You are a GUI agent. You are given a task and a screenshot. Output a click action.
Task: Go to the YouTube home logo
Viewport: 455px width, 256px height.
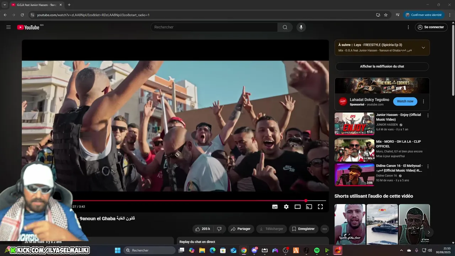coord(28,27)
